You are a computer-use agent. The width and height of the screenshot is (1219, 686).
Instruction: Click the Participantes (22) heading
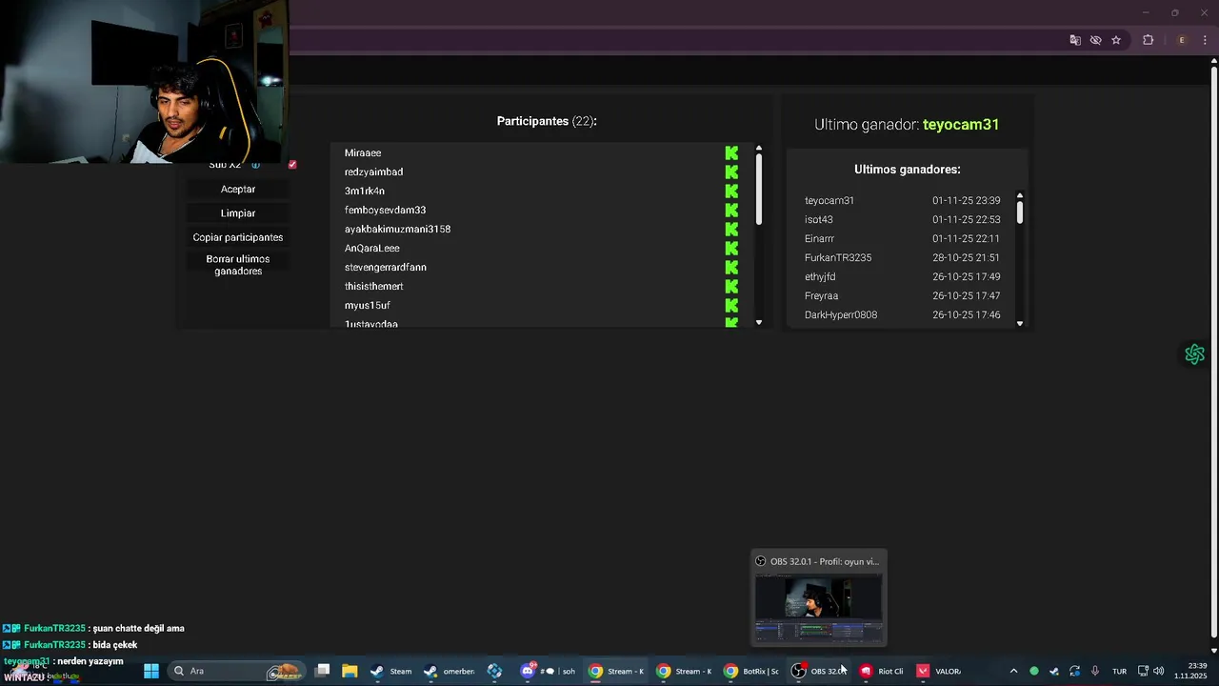click(547, 121)
